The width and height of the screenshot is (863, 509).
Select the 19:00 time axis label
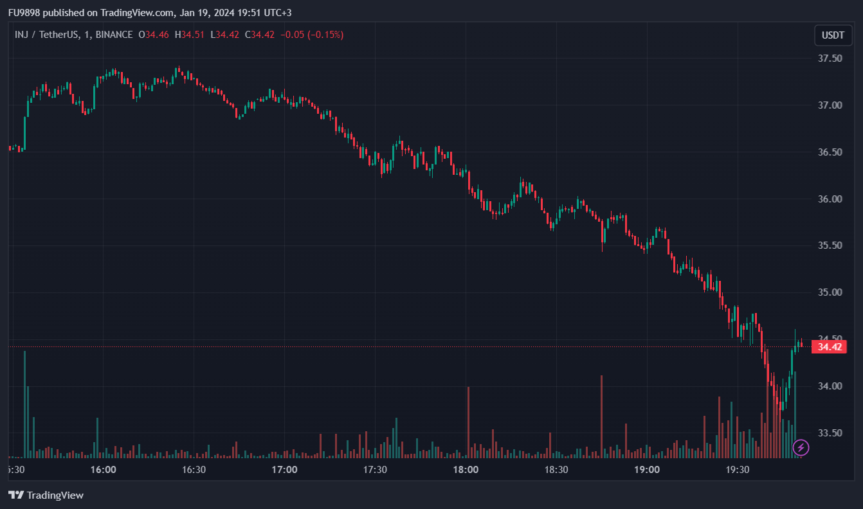(x=647, y=470)
